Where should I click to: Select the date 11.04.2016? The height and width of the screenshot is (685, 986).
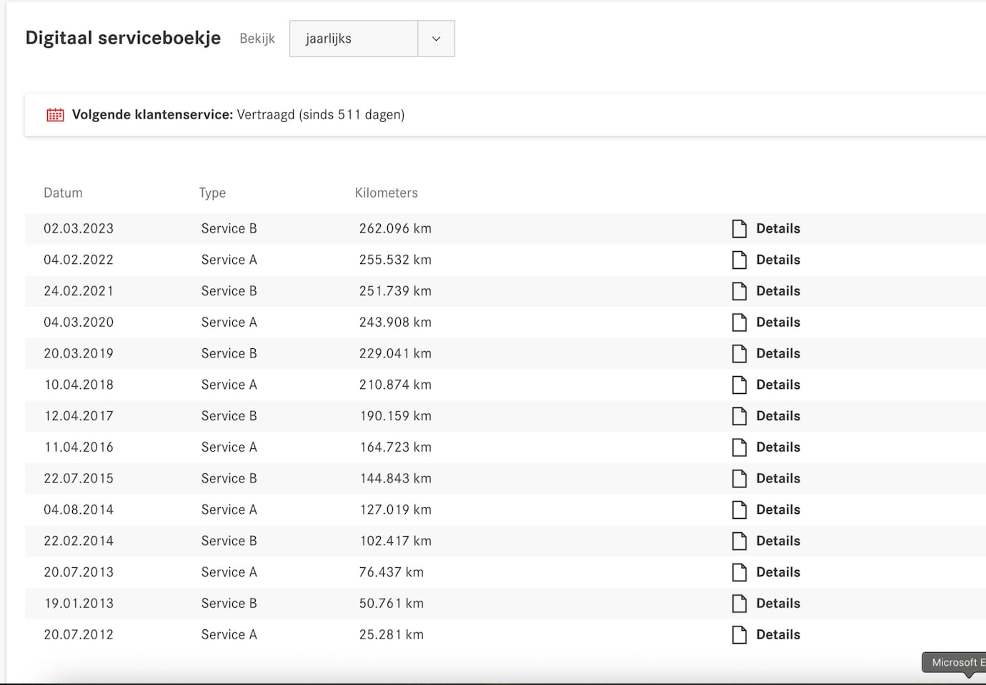[79, 447]
